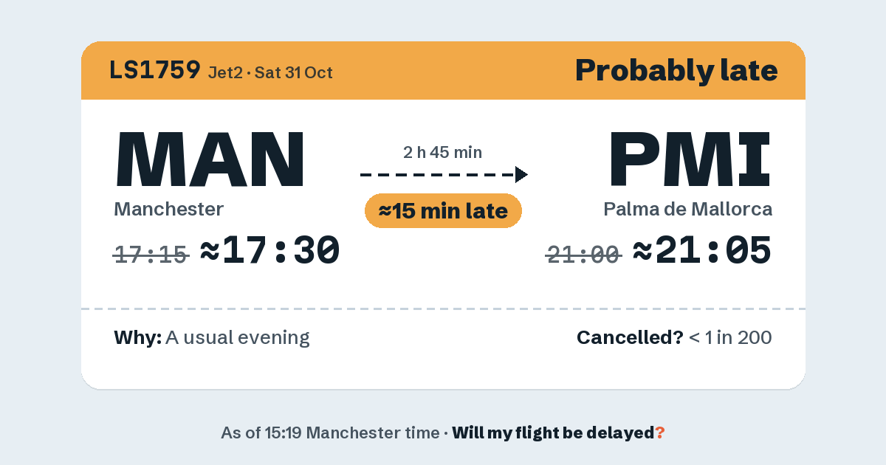This screenshot has height=465, width=886.
Task: Open the Will my flight be delayed link
Action: [x=553, y=433]
